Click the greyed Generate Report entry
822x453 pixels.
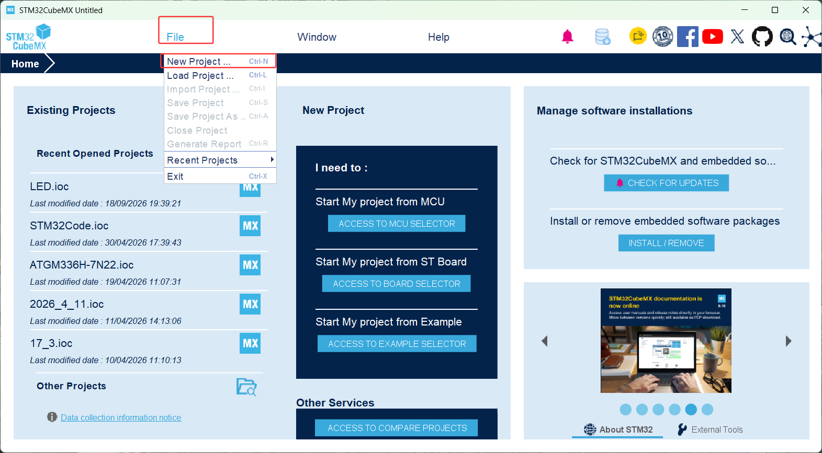[220, 144]
